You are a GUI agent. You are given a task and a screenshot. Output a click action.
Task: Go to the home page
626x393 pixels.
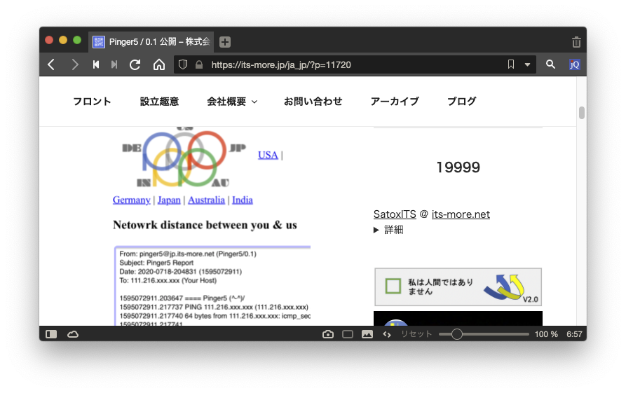[x=159, y=64]
